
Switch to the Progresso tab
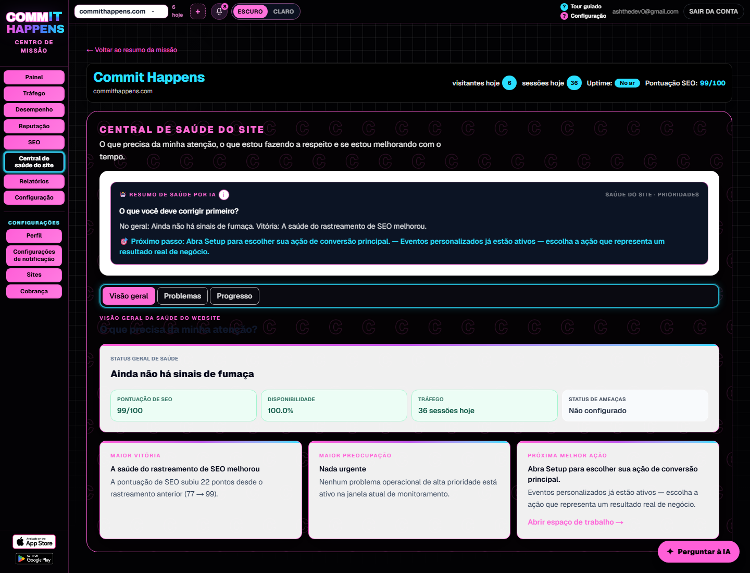(234, 296)
